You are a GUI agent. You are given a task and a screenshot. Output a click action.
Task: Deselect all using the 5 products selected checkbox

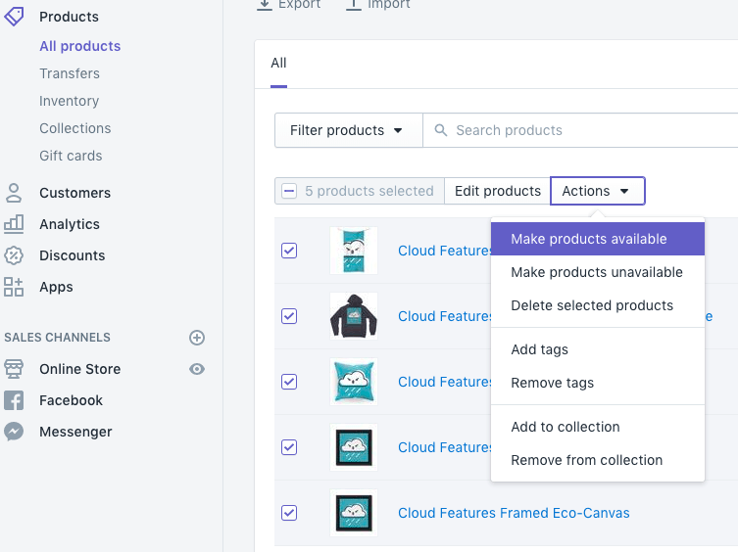[289, 192]
